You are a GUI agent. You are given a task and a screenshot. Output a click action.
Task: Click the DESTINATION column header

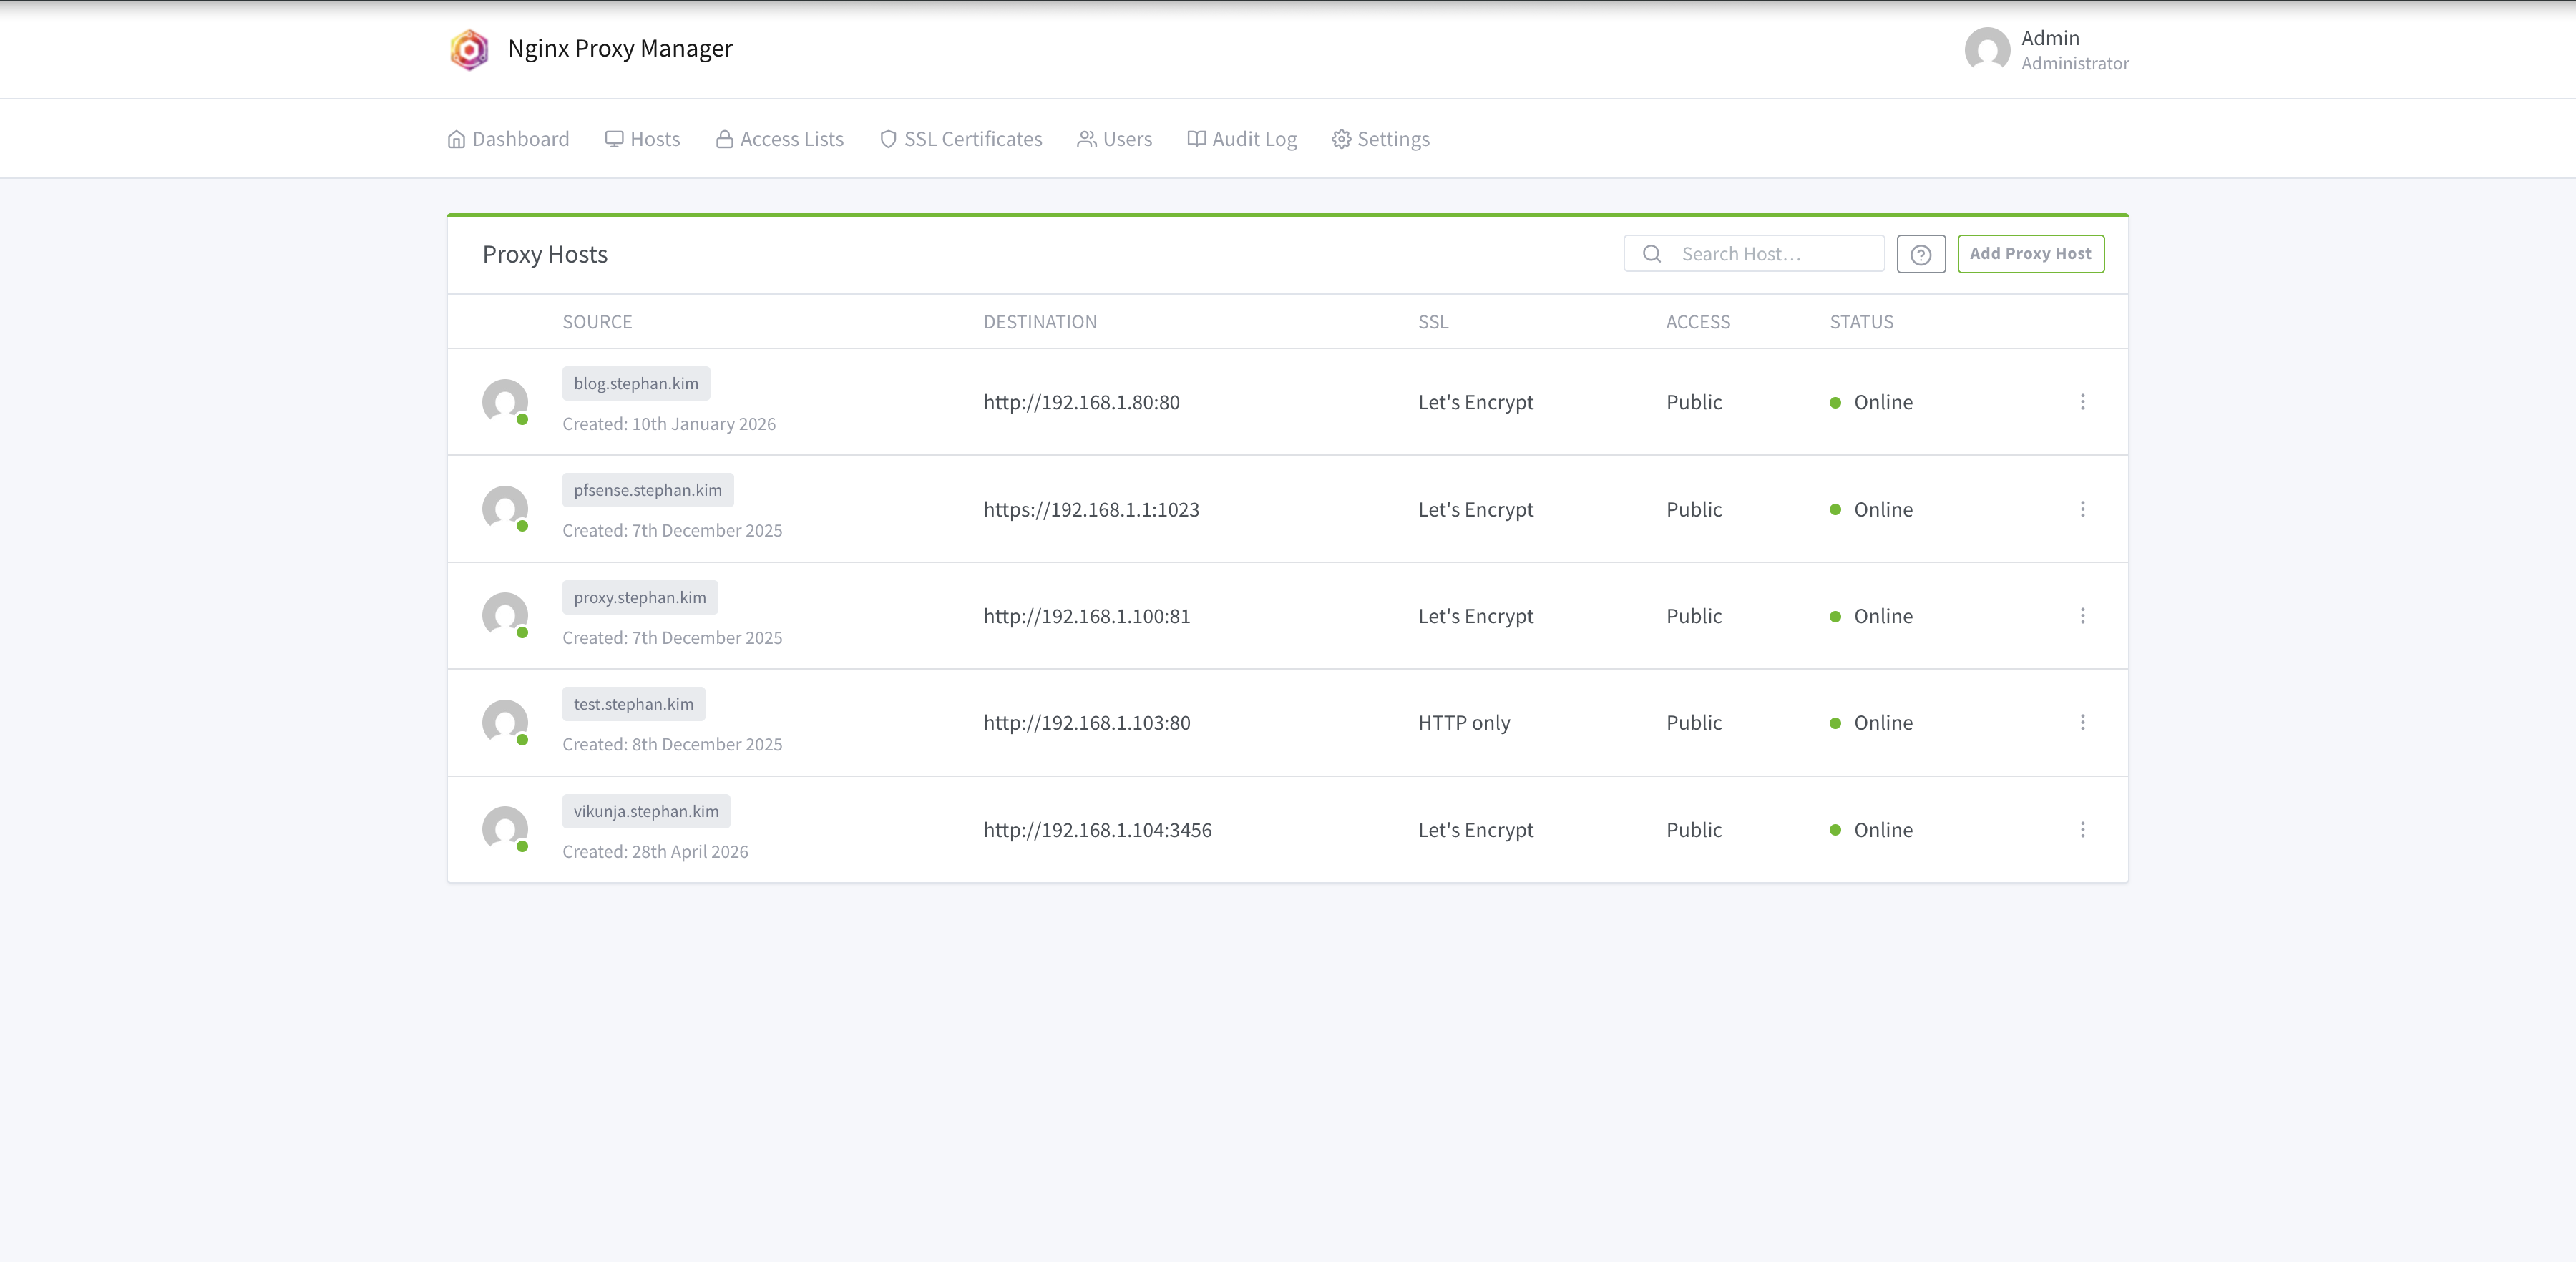pyautogui.click(x=1040, y=322)
